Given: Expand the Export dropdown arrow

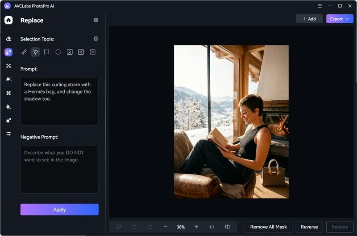Looking at the screenshot, I should click(348, 19).
